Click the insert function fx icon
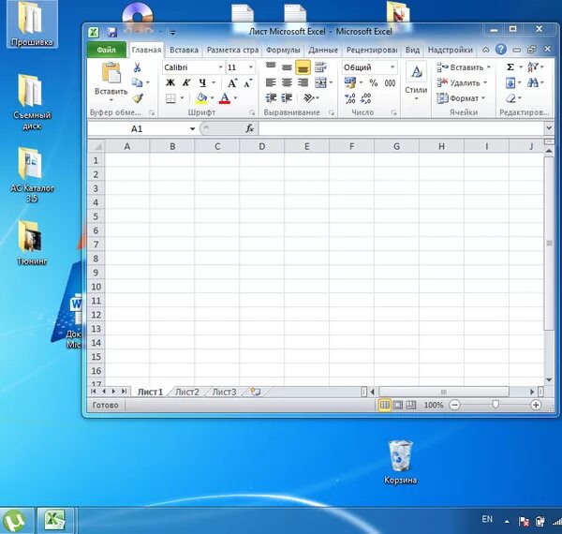562x534 pixels. click(x=250, y=128)
